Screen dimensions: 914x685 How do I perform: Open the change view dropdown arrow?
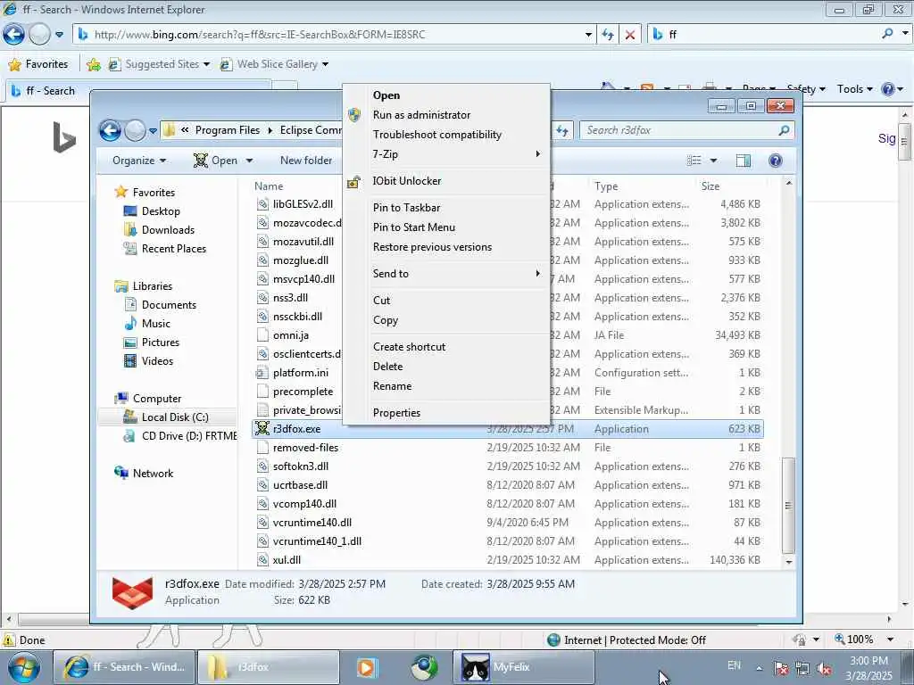coord(713,161)
